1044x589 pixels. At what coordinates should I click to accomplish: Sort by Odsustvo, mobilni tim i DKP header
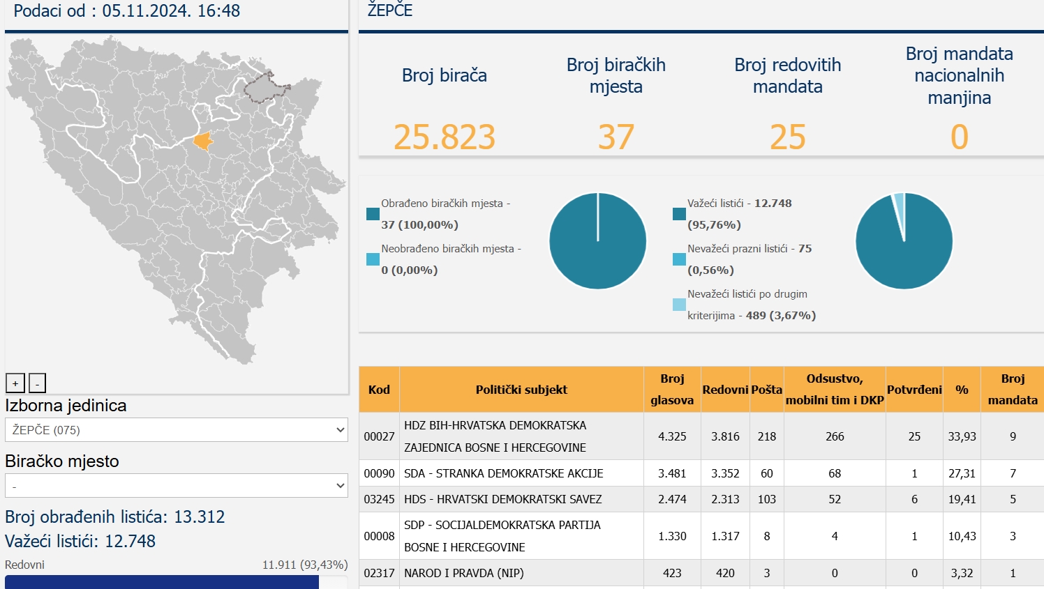pyautogui.click(x=835, y=390)
